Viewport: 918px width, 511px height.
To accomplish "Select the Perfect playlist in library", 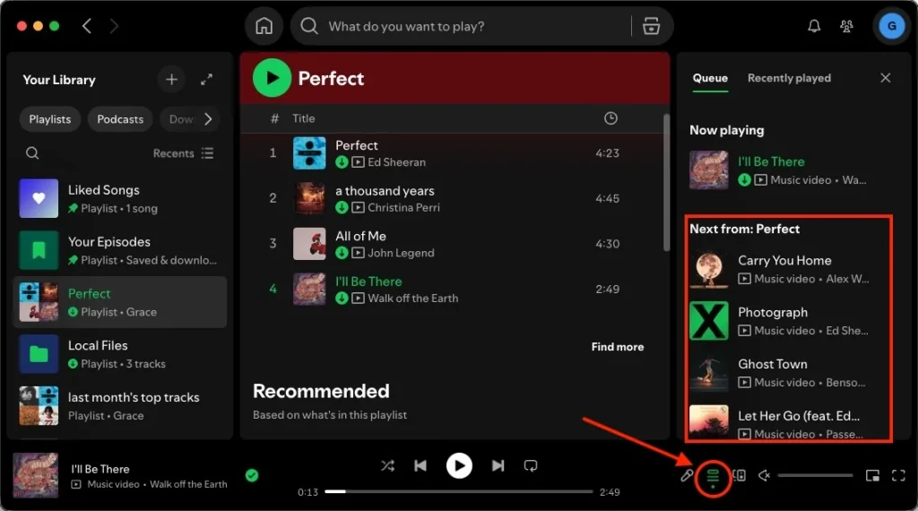I will [x=120, y=302].
